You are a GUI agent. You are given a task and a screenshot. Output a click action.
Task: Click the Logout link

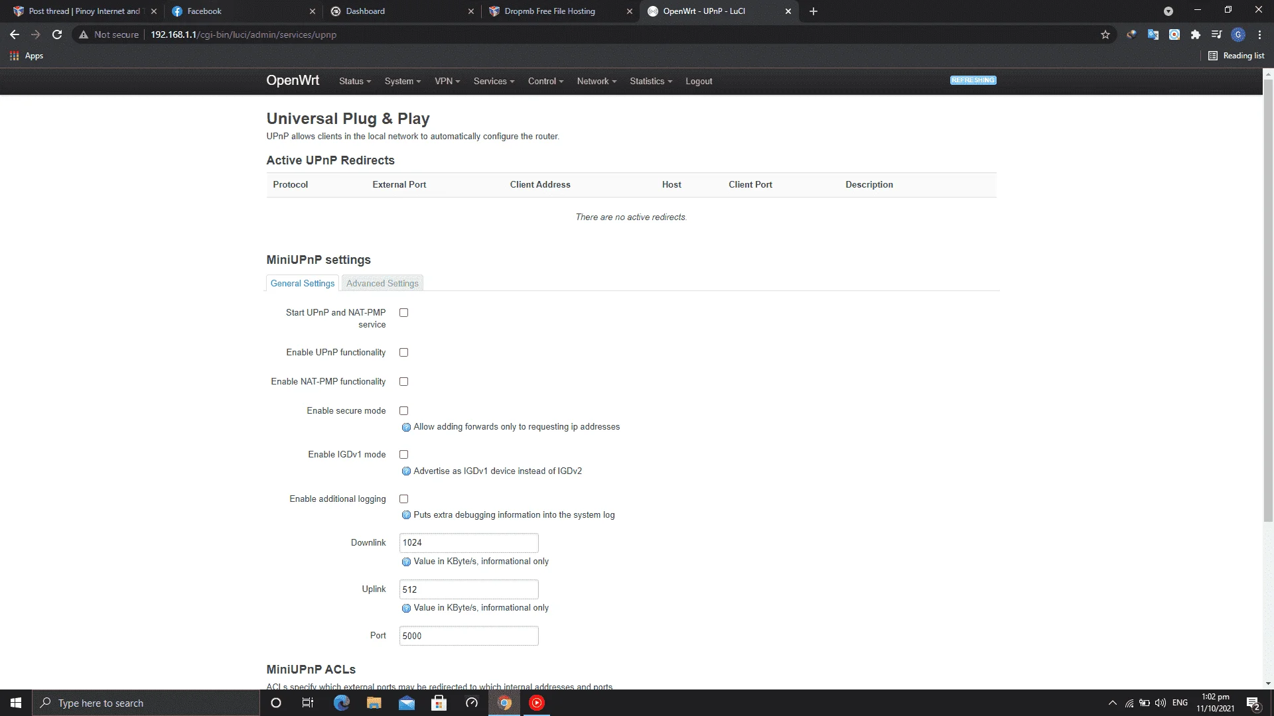coord(699,81)
